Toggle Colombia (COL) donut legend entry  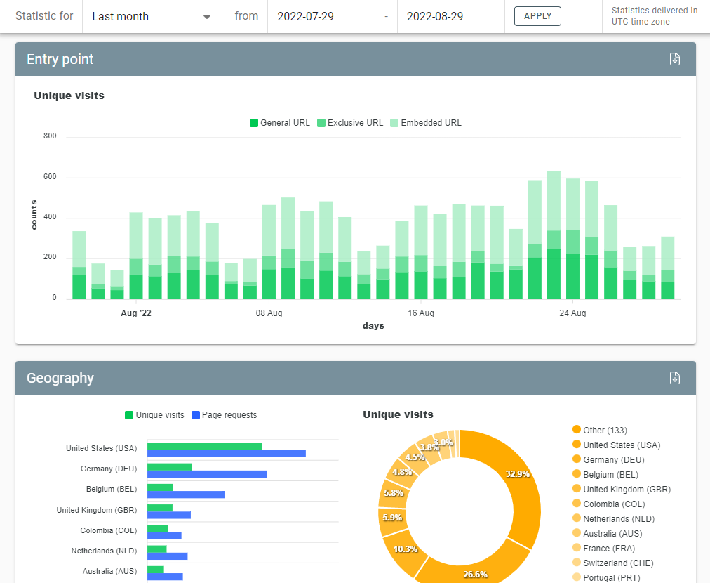(608, 504)
